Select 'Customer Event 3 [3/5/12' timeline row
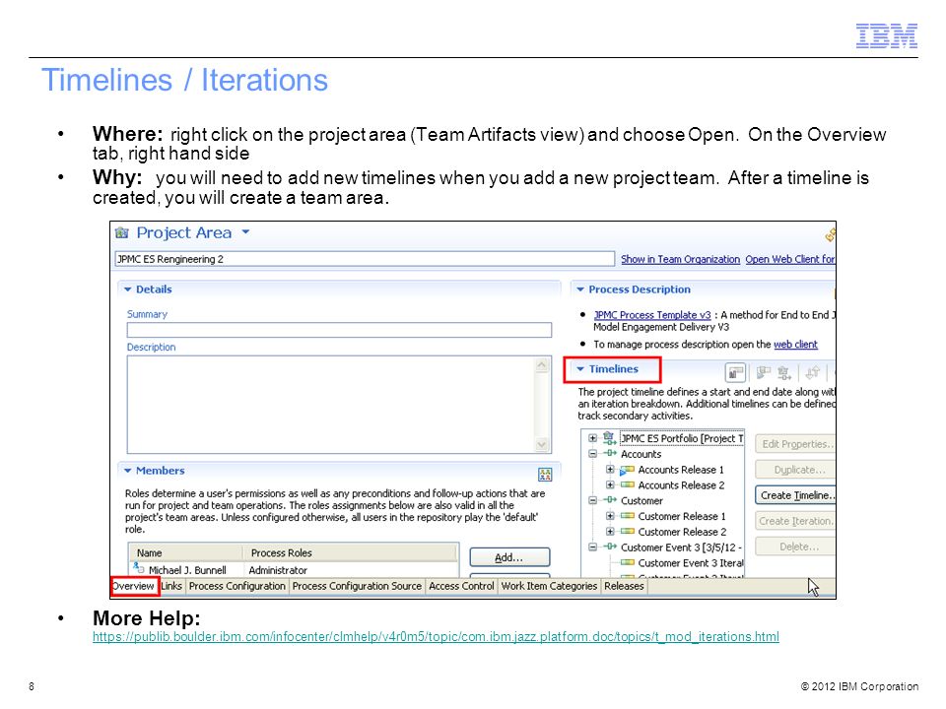 (x=682, y=548)
